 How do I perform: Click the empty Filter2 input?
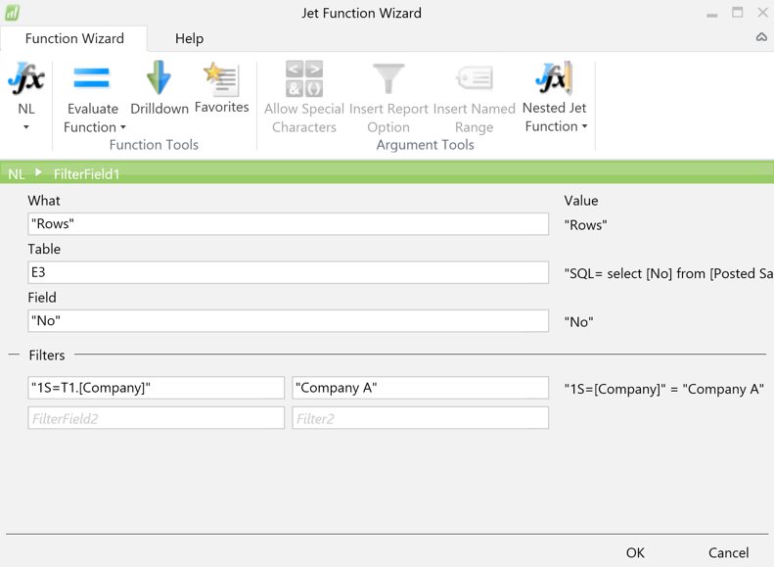pyautogui.click(x=420, y=418)
